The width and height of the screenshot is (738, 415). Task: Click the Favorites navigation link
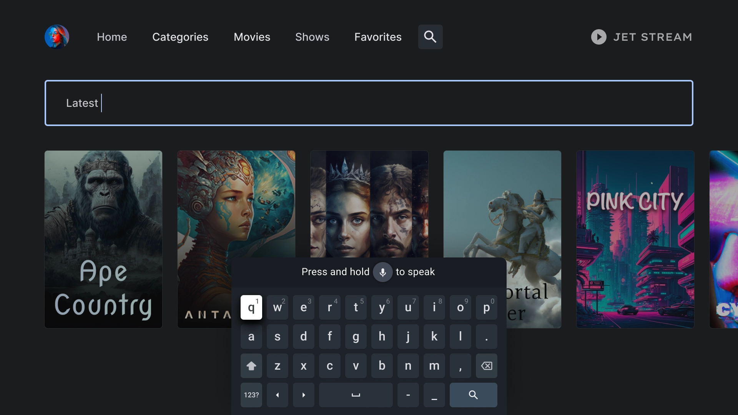click(378, 37)
